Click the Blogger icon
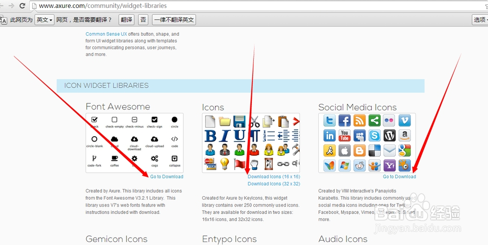Image resolution: width=488 pixels, height=245 pixels. click(x=360, y=151)
